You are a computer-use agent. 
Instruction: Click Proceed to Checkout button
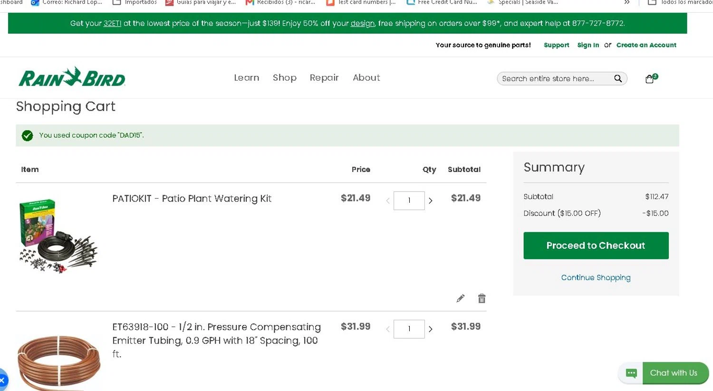click(596, 246)
